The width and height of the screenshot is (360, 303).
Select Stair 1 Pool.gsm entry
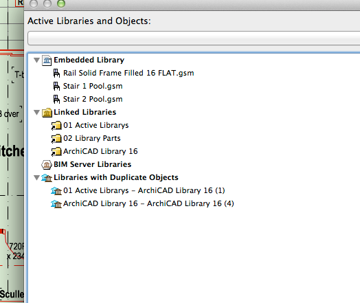click(93, 86)
